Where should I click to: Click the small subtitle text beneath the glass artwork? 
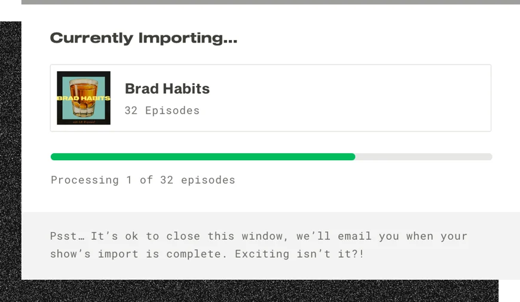[84, 120]
